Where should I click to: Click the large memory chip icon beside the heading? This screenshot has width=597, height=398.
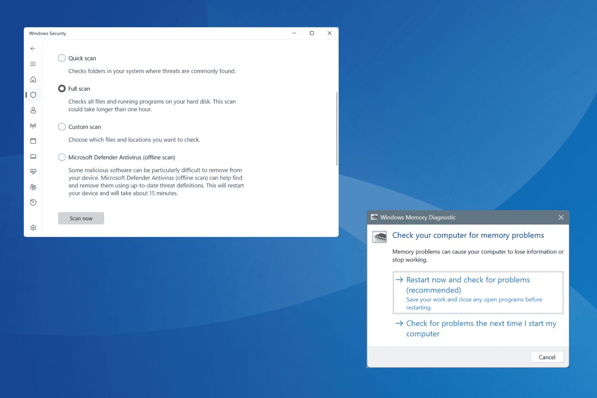[379, 237]
